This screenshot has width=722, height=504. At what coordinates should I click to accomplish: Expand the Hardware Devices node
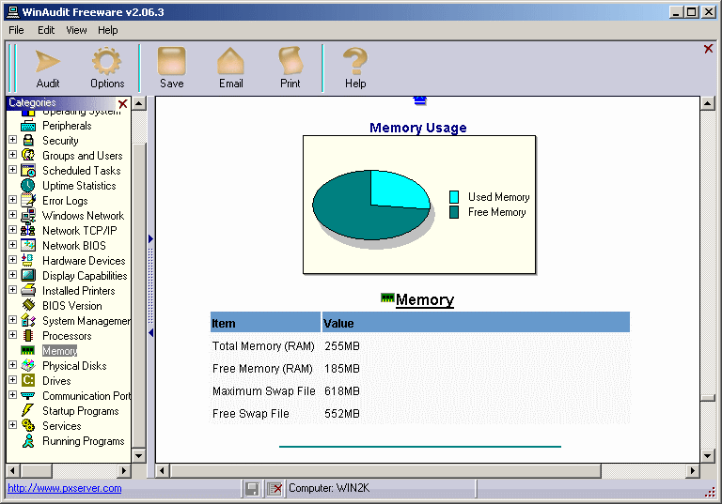coord(12,261)
